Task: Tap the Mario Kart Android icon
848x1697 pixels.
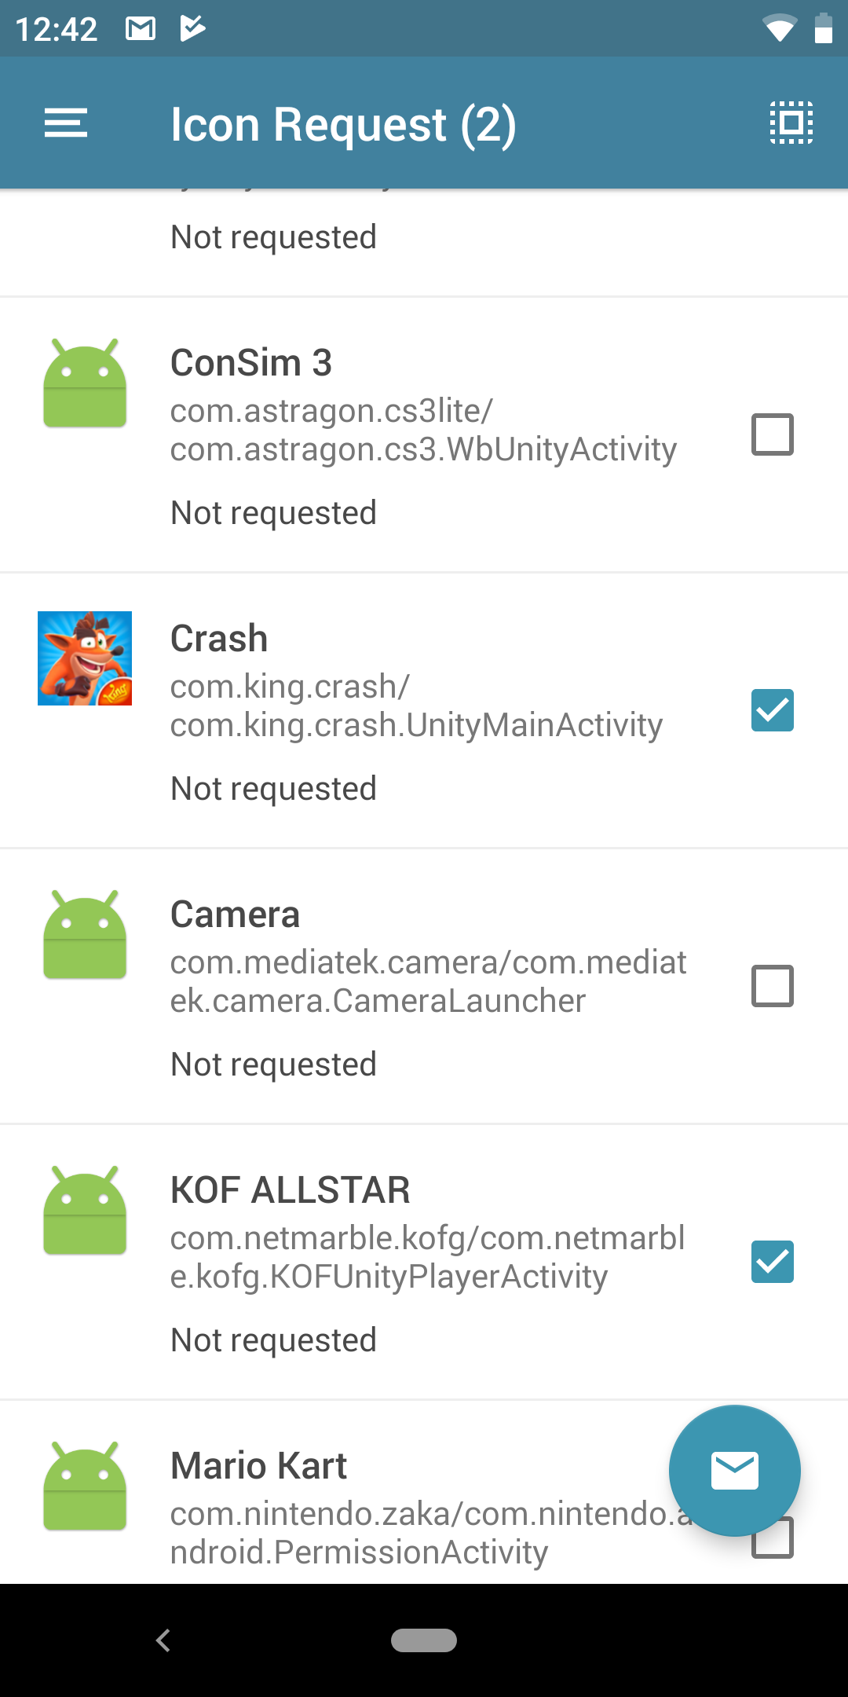Action: pyautogui.click(x=85, y=1487)
